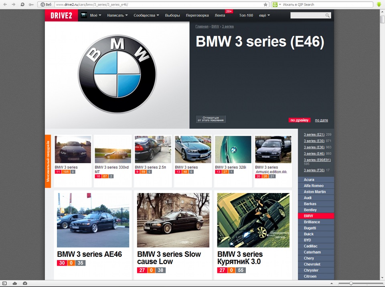Select Chevrolet in the brand list

316,264
